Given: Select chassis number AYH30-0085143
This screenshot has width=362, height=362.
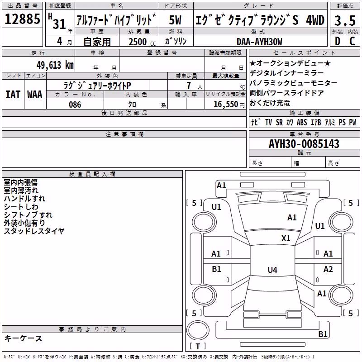Looking at the screenshot, I should coord(304,144).
